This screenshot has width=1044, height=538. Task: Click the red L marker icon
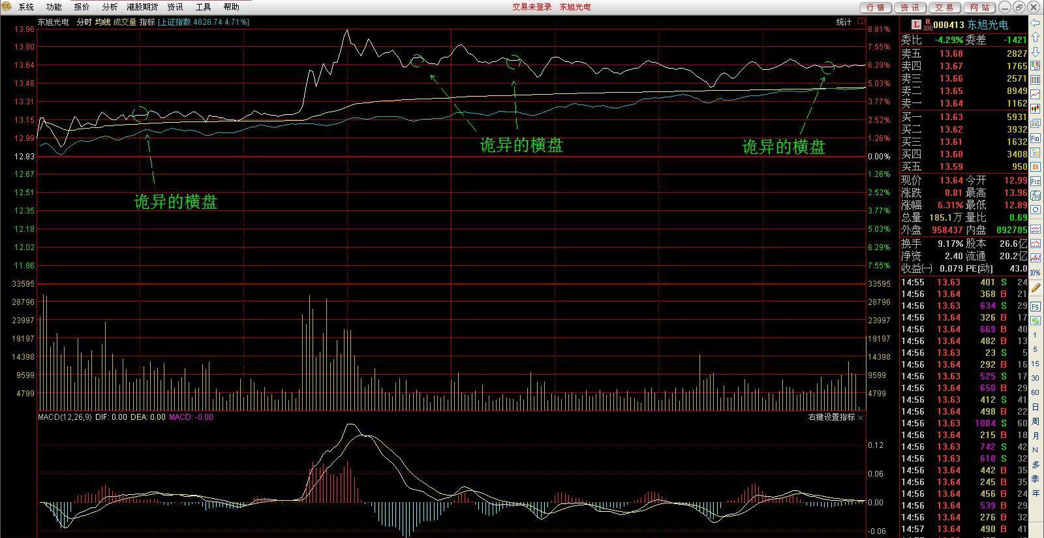click(916, 25)
